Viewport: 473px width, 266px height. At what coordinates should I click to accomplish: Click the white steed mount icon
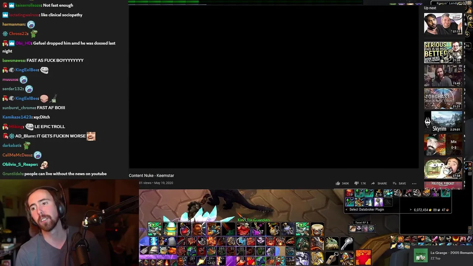302,258
